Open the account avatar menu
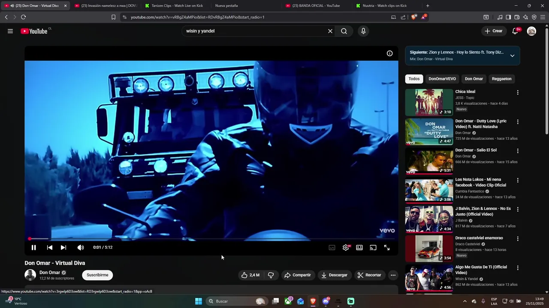This screenshot has width=549, height=308. click(531, 31)
